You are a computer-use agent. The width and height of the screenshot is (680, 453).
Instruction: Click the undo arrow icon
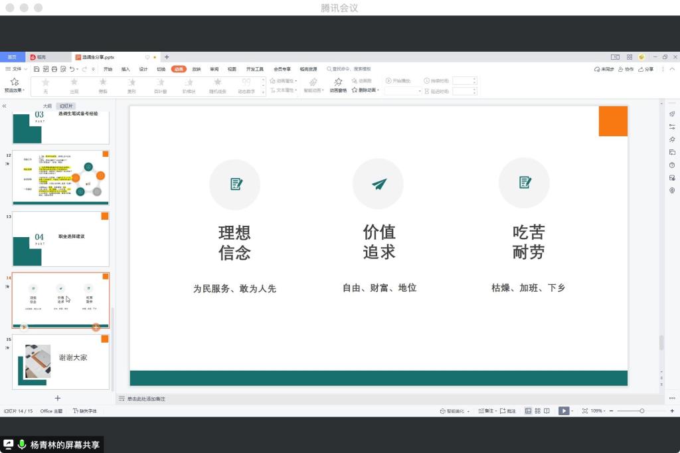point(71,69)
